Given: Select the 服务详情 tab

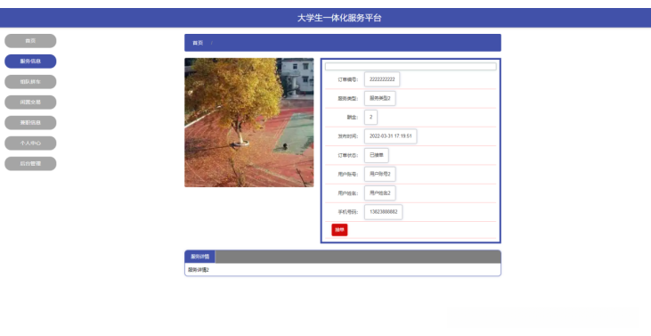Looking at the screenshot, I should (199, 257).
